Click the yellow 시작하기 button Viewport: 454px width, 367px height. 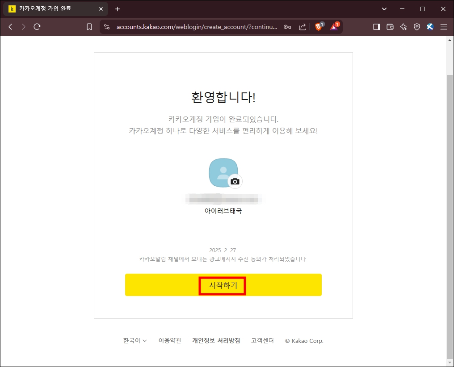click(x=223, y=285)
